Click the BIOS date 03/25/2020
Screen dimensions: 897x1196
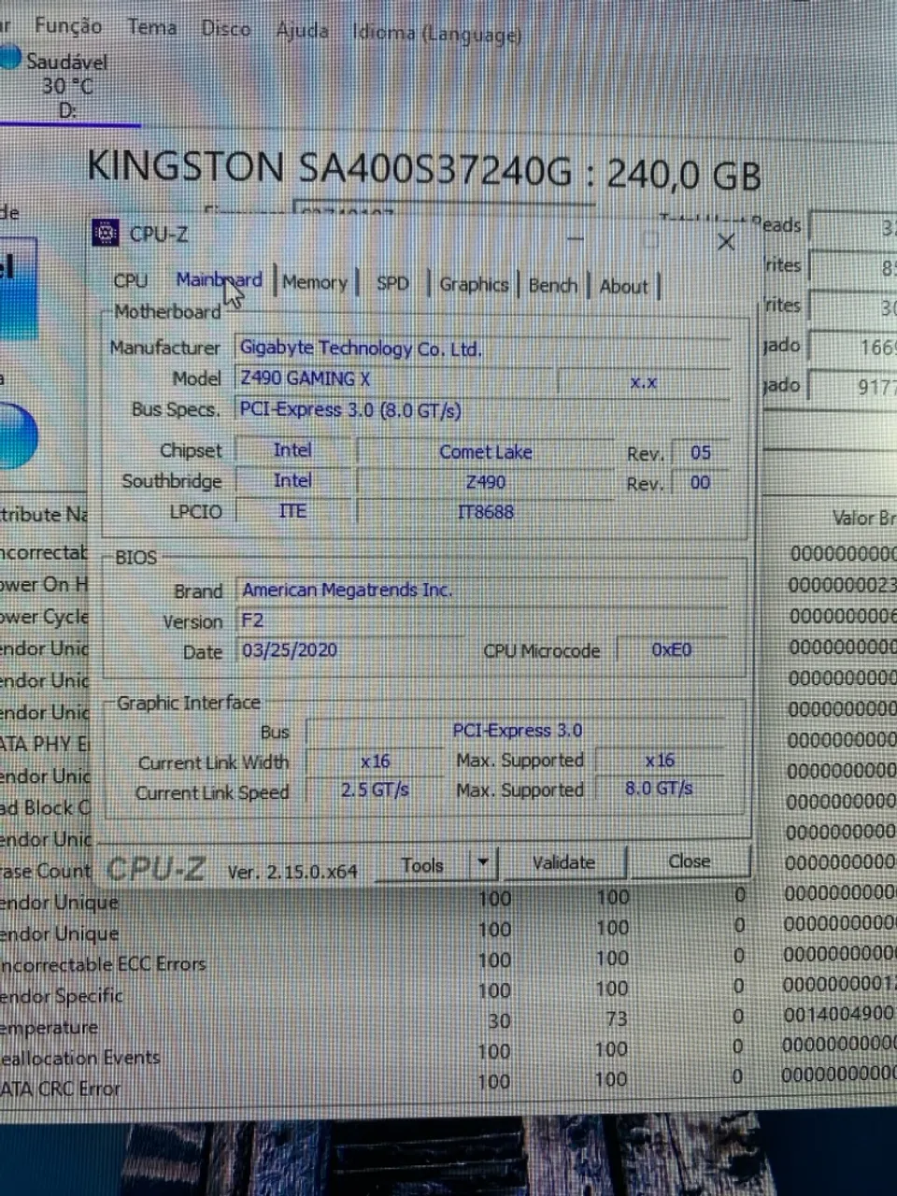point(349,650)
